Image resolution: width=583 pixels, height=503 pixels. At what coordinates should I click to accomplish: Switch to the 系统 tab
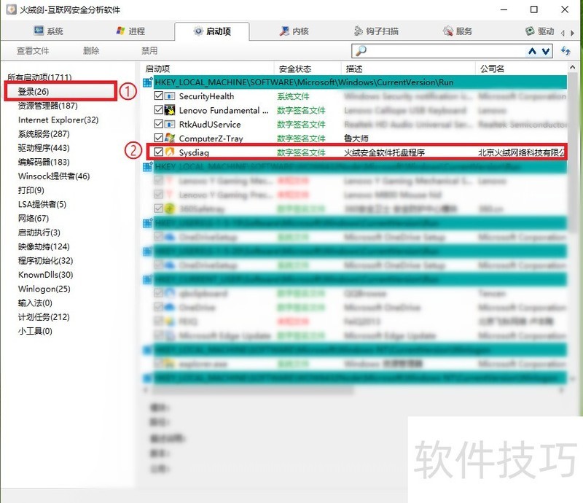point(48,31)
